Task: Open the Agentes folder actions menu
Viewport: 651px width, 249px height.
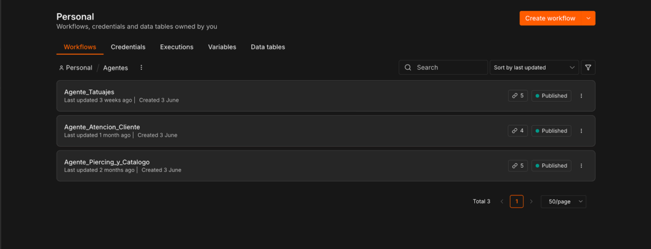Action: pos(141,67)
